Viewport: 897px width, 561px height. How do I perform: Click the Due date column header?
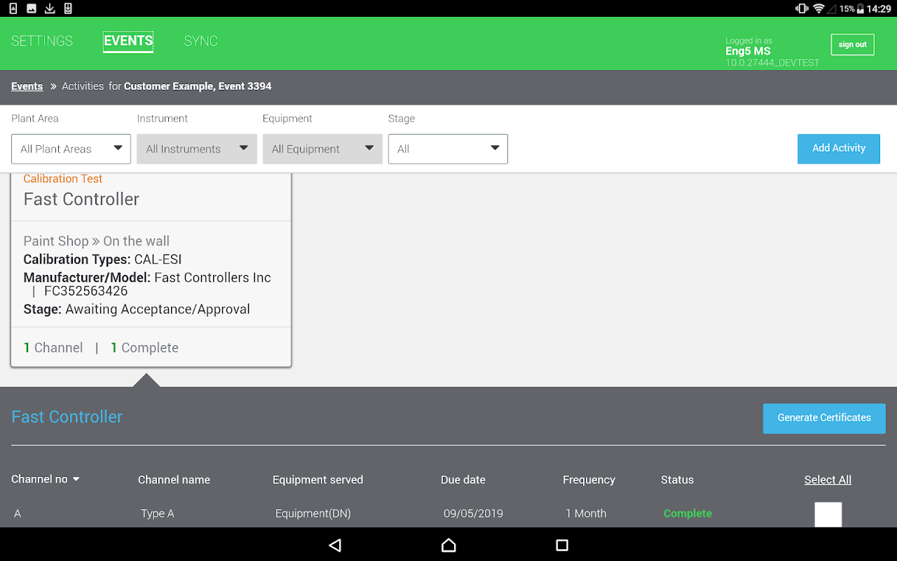pos(463,480)
